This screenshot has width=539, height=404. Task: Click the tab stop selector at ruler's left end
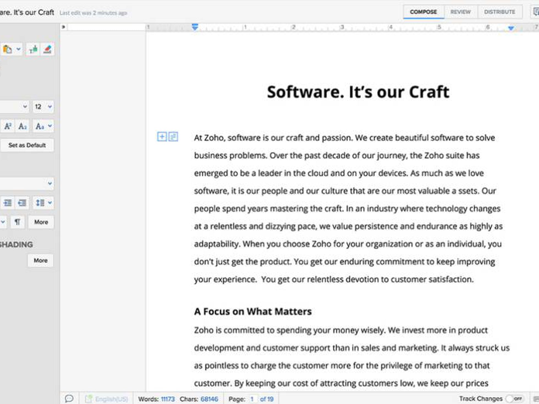(x=64, y=27)
